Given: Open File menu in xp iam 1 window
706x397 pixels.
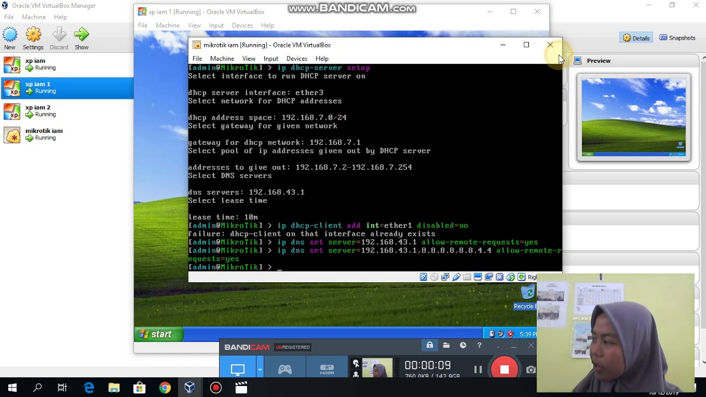Looking at the screenshot, I should click(143, 25).
